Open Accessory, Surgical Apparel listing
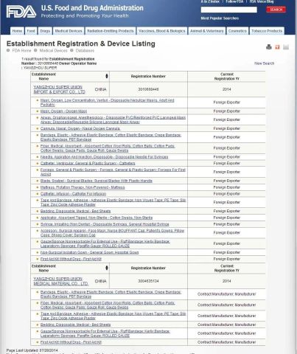The height and width of the screenshot is (354, 297). (x=112, y=233)
